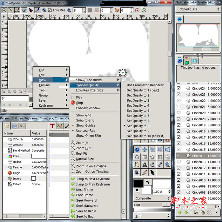
Task: Open the Curves panel icon
Action: click(60, 126)
